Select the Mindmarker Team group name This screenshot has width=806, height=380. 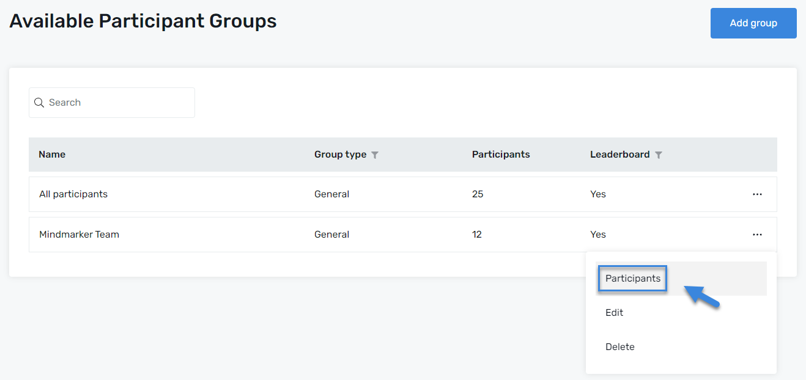79,235
